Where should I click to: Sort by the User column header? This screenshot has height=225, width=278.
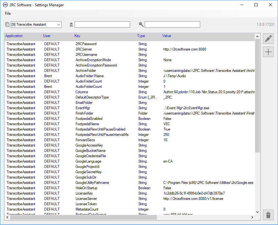click(47, 36)
